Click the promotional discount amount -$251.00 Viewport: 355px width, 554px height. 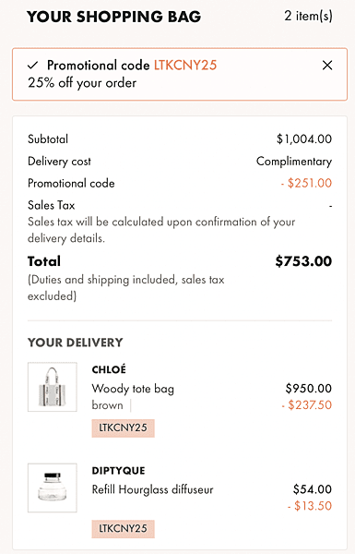pyautogui.click(x=306, y=183)
